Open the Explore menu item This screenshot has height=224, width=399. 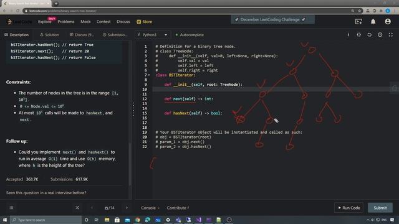pos(45,22)
